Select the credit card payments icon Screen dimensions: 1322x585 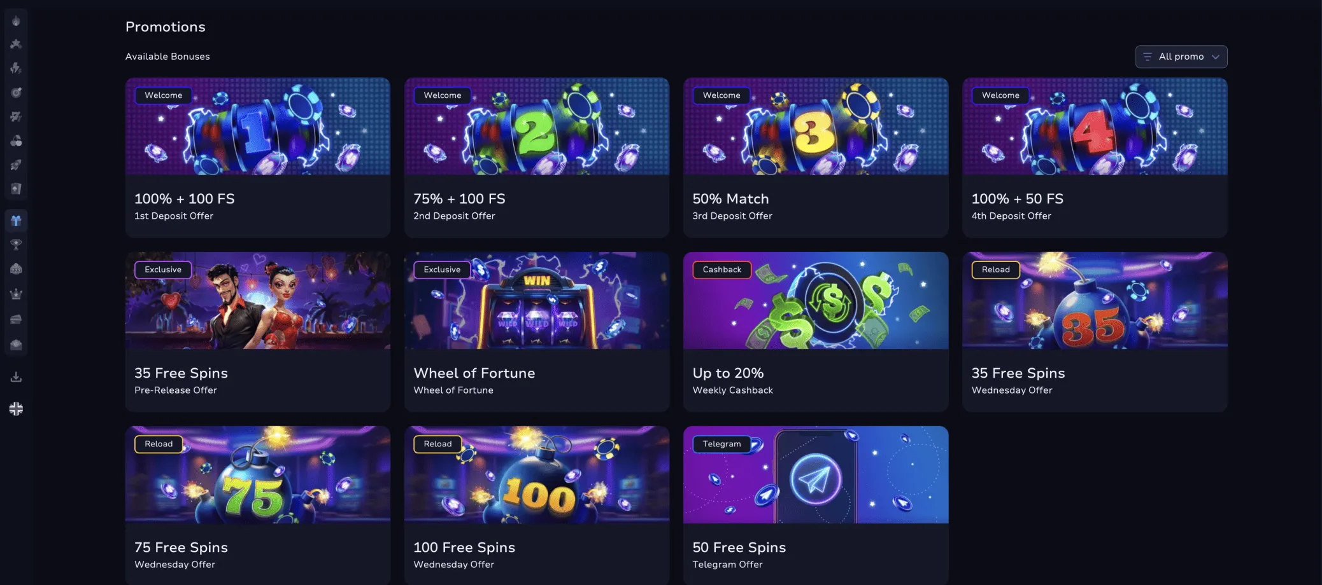pyautogui.click(x=16, y=319)
